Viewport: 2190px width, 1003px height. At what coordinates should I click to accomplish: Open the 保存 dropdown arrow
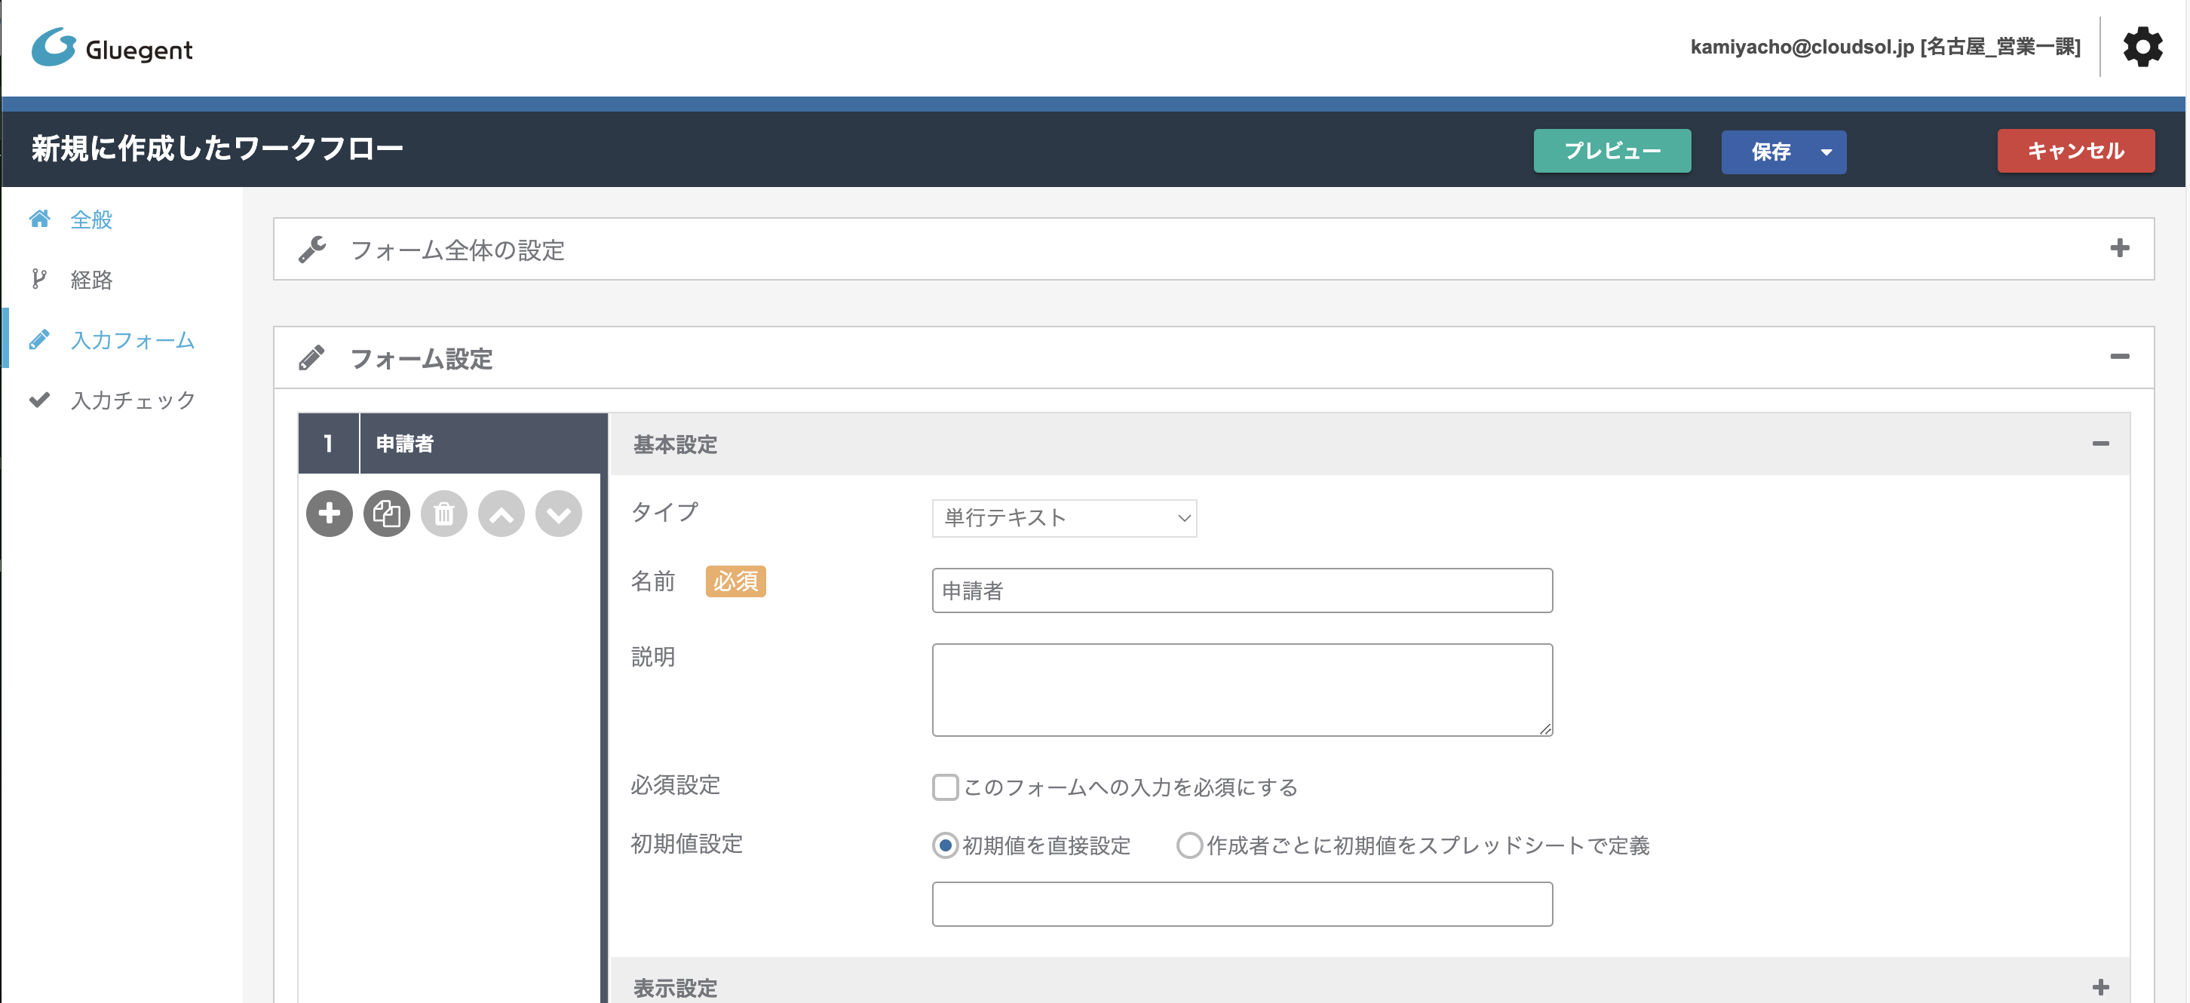1827,152
